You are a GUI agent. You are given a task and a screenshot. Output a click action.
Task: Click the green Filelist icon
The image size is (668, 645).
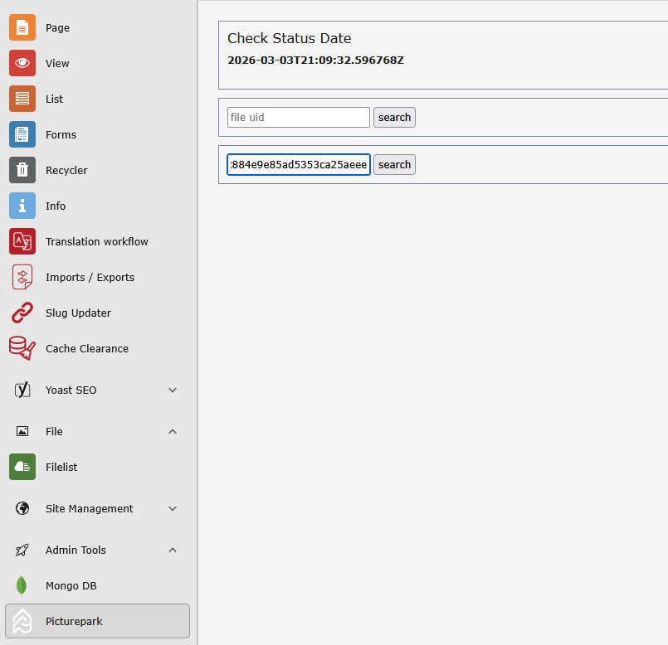[x=22, y=467]
